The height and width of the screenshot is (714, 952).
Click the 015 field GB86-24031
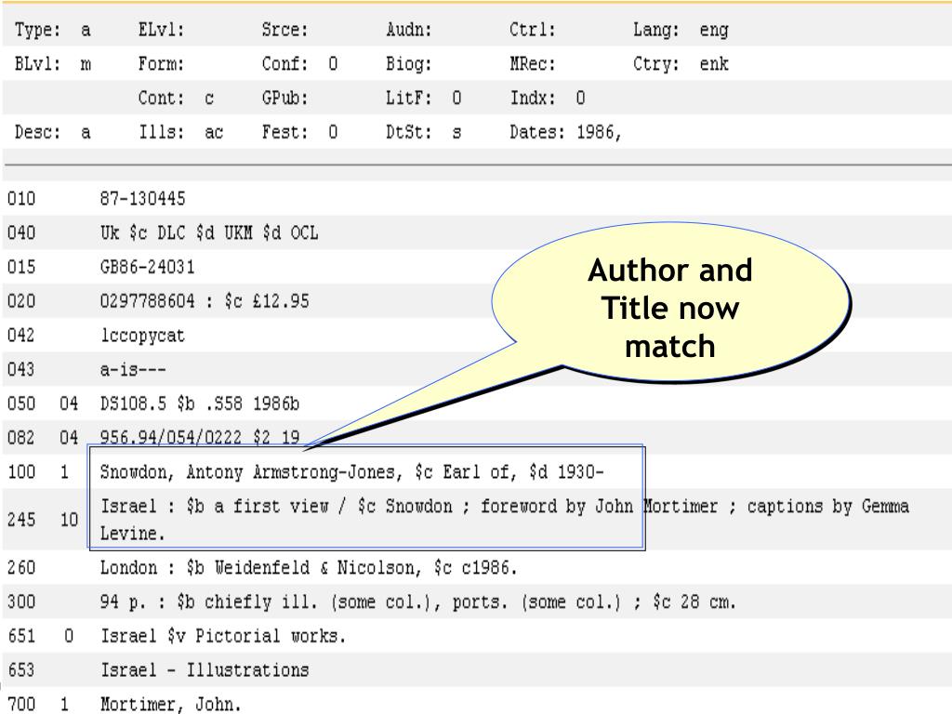tap(148, 267)
